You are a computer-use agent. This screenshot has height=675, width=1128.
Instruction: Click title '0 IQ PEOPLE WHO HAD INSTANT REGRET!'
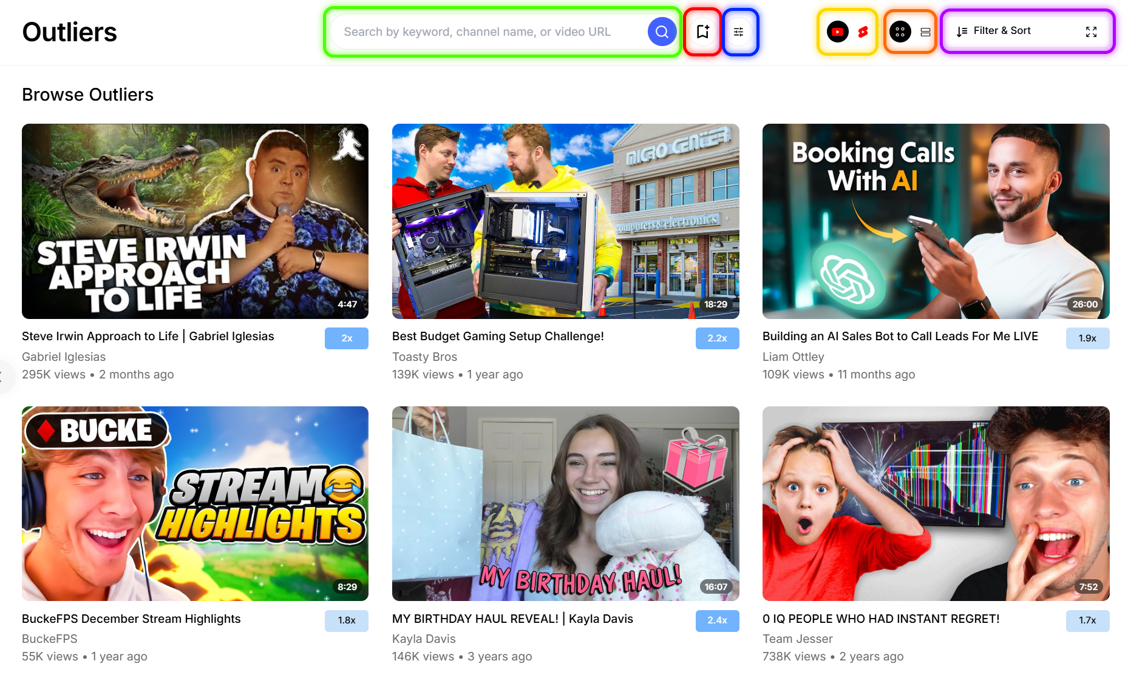point(881,619)
